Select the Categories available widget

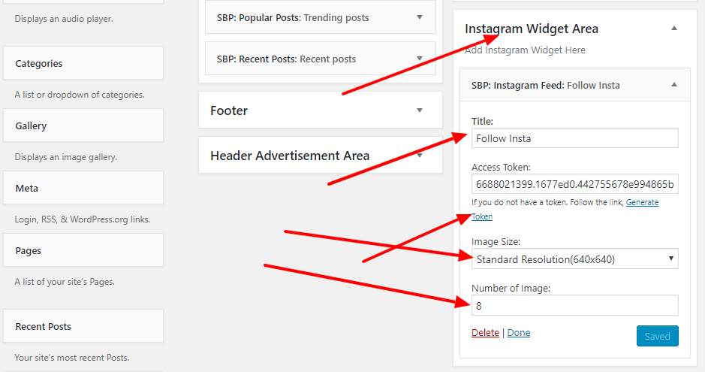[x=83, y=63]
